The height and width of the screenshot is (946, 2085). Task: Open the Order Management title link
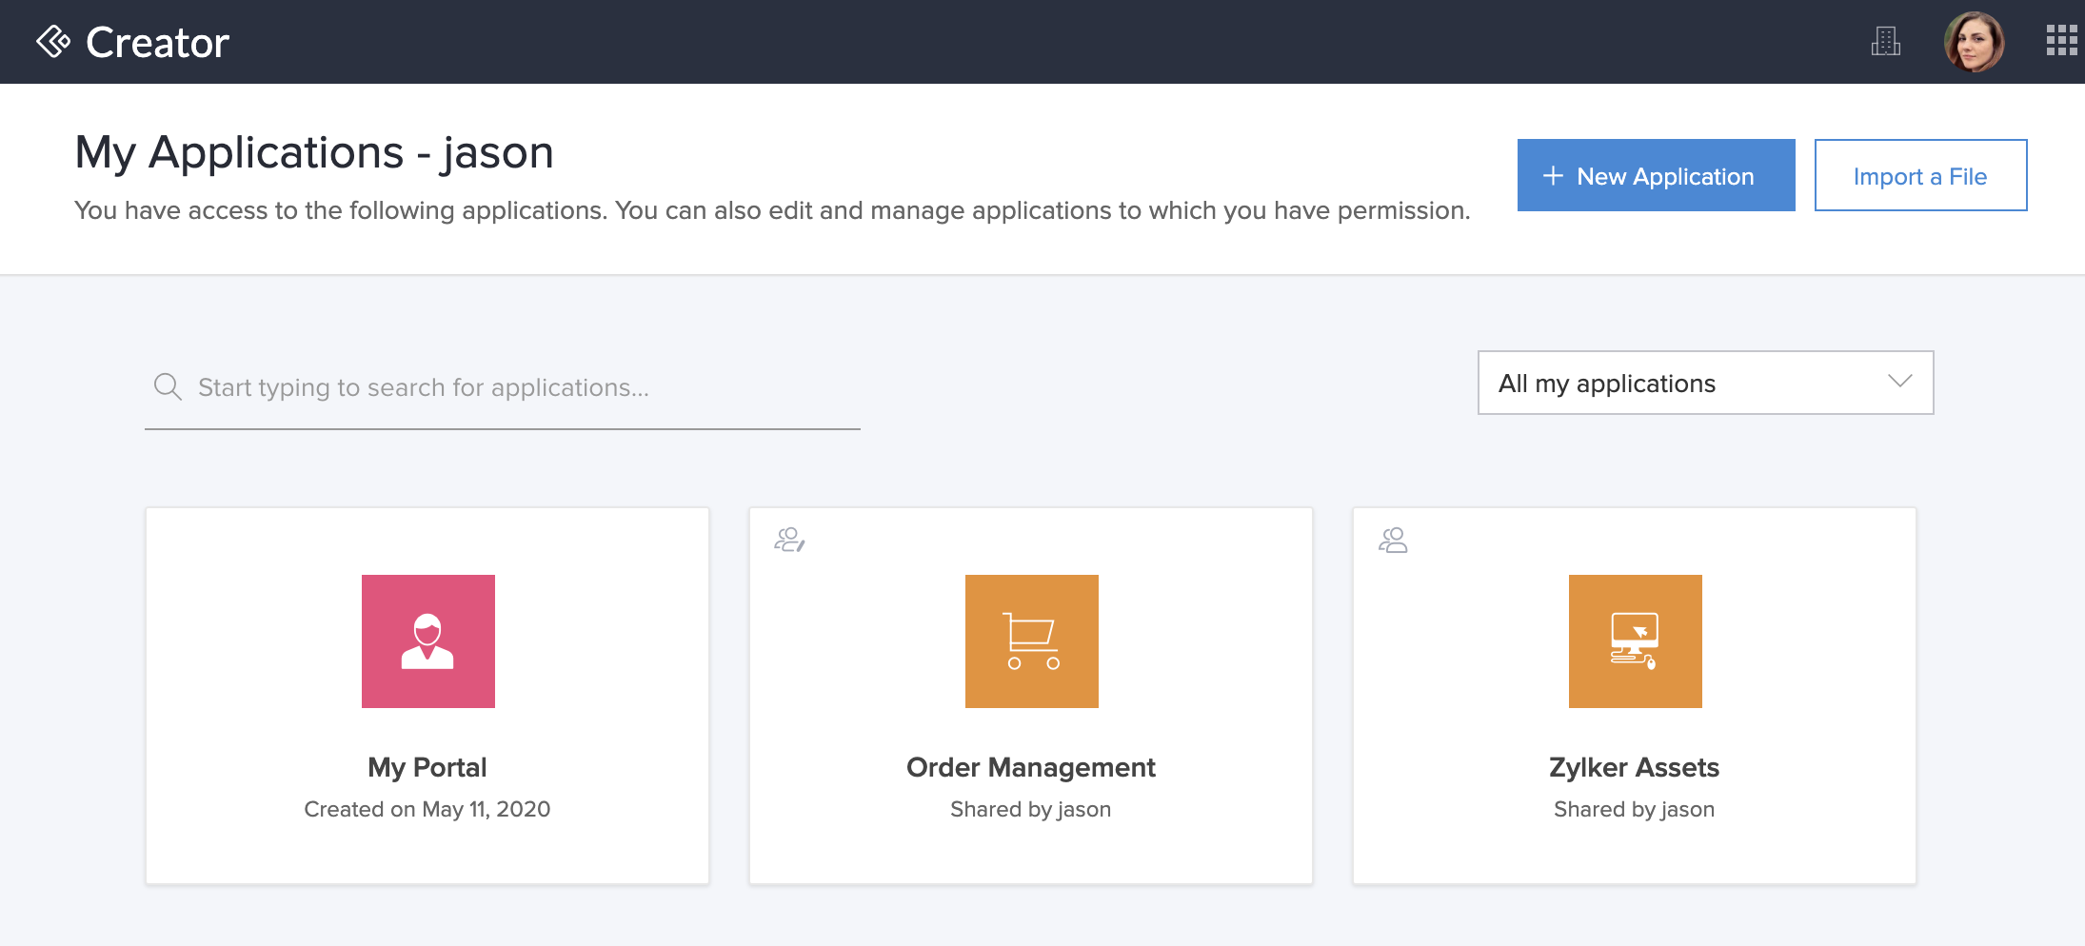[x=1030, y=767]
